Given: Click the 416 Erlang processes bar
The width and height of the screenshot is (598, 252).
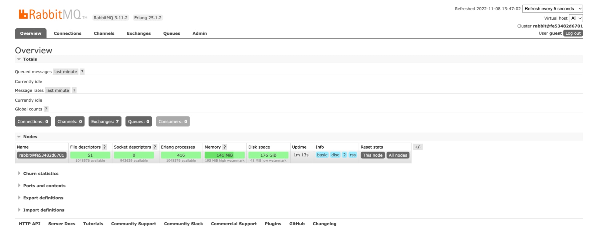Looking at the screenshot, I should point(181,155).
